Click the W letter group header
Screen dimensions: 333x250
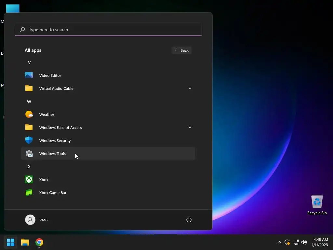pyautogui.click(x=29, y=102)
